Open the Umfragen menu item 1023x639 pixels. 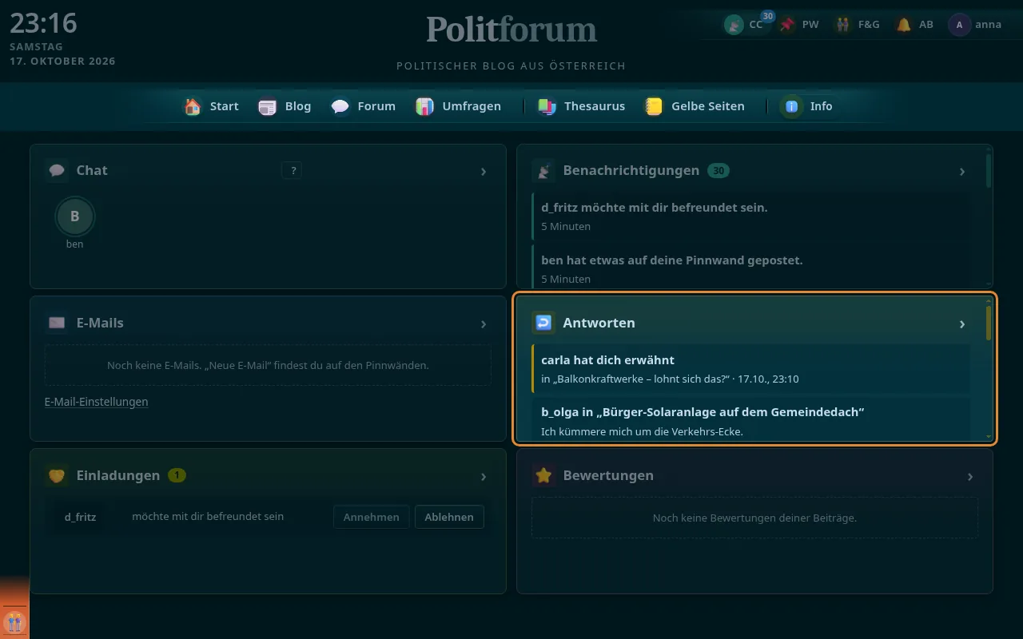(459, 106)
